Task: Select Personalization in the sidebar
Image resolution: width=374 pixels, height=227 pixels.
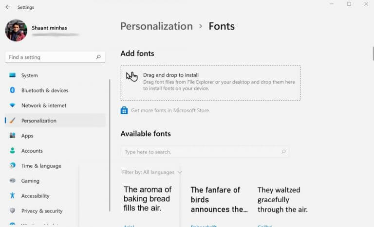Action: [x=55, y=121]
